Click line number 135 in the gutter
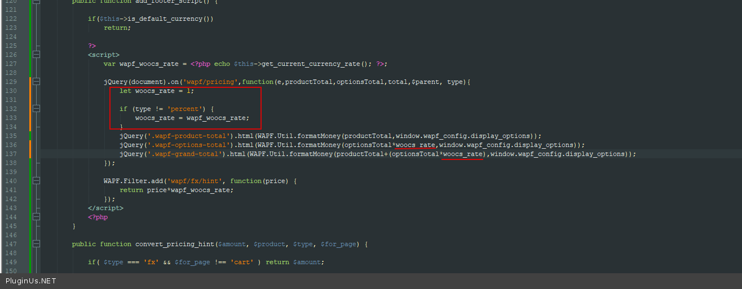This screenshot has height=289, width=742. click(x=10, y=136)
